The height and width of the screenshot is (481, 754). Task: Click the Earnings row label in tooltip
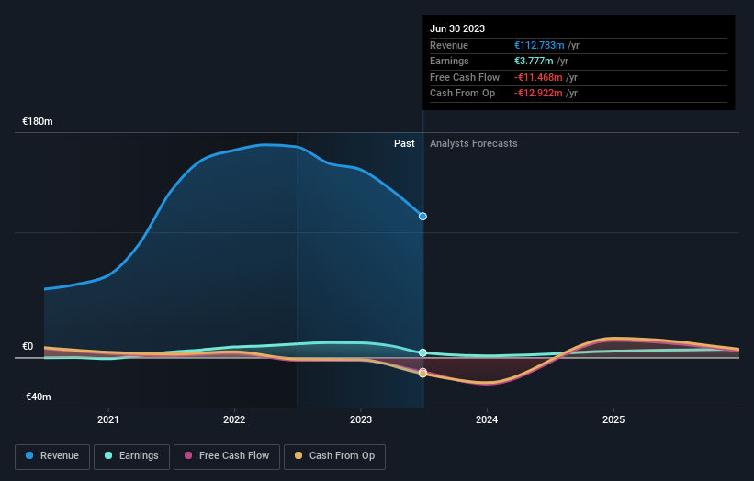(449, 61)
